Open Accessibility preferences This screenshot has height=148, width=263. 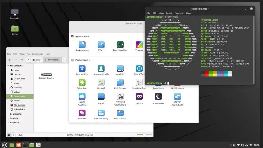click(82, 70)
